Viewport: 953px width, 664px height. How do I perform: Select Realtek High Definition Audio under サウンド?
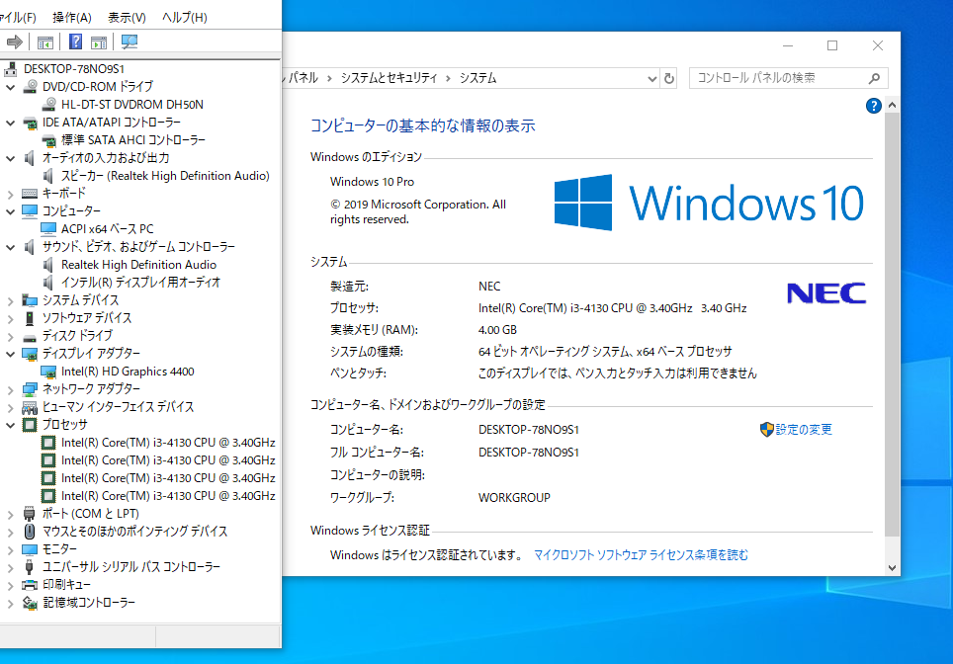pos(138,264)
